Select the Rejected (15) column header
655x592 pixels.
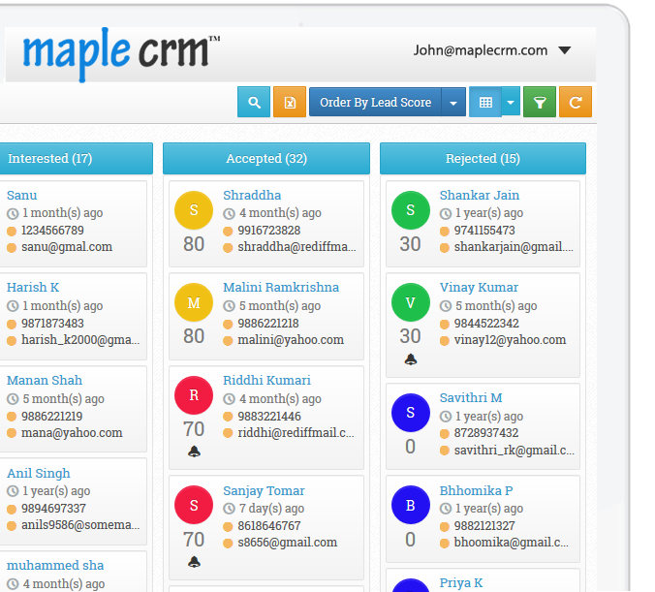click(483, 158)
